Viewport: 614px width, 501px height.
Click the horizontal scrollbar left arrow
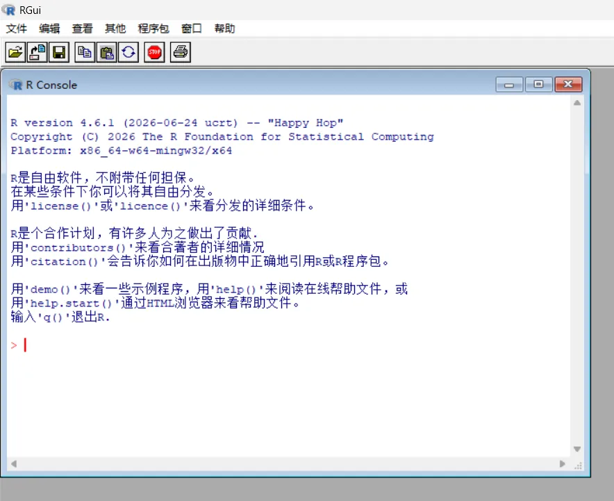[14, 463]
